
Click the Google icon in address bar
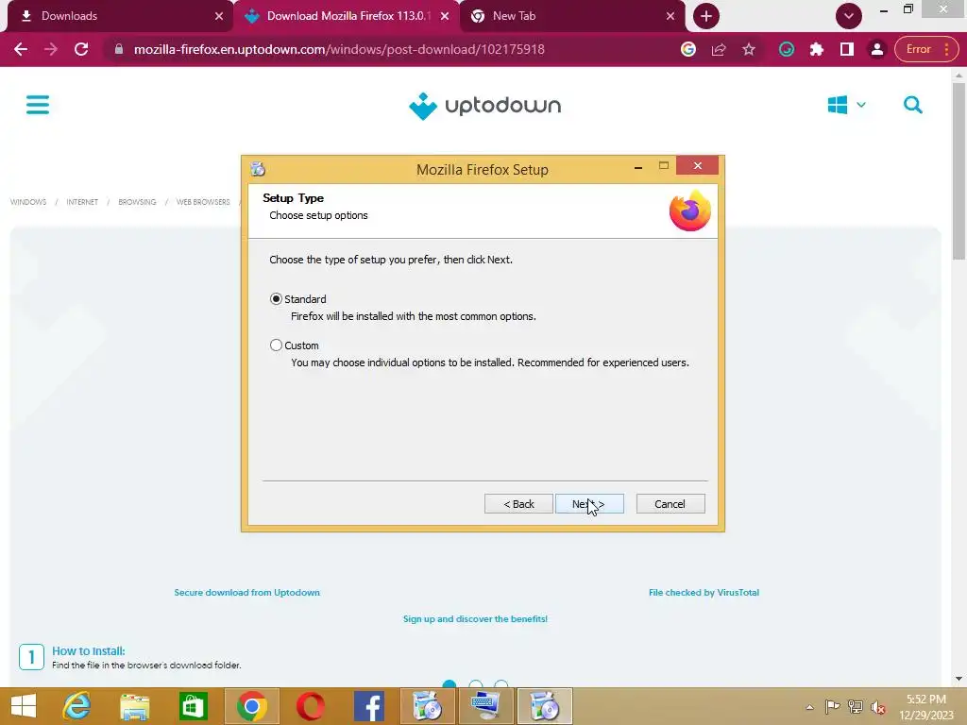pyautogui.click(x=688, y=49)
